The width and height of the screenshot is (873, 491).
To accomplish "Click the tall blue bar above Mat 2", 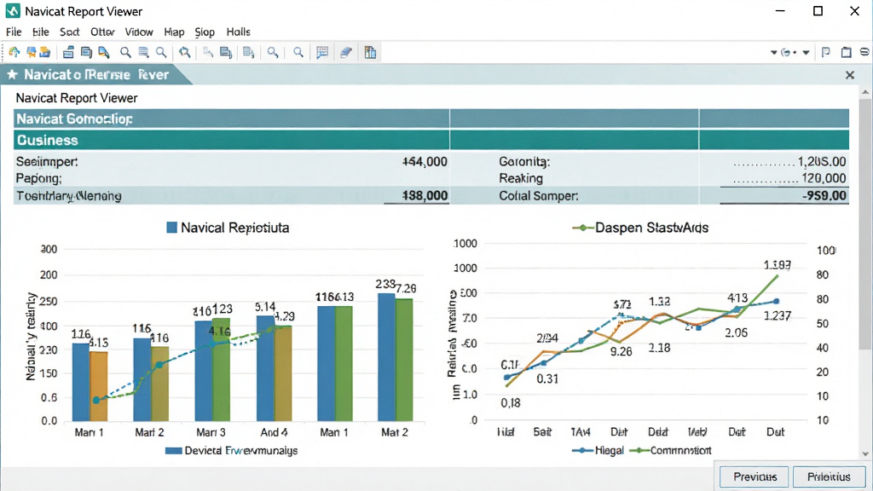I will (386, 357).
